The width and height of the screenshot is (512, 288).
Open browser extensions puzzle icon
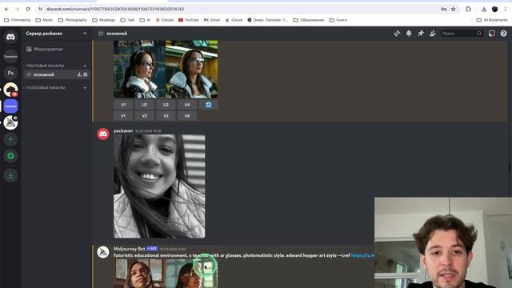pos(468,9)
